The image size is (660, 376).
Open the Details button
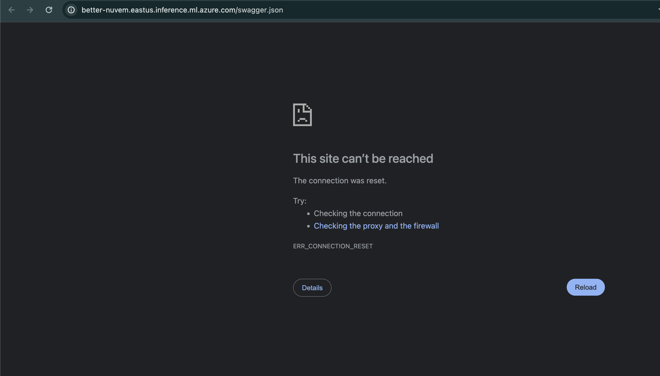click(x=312, y=288)
